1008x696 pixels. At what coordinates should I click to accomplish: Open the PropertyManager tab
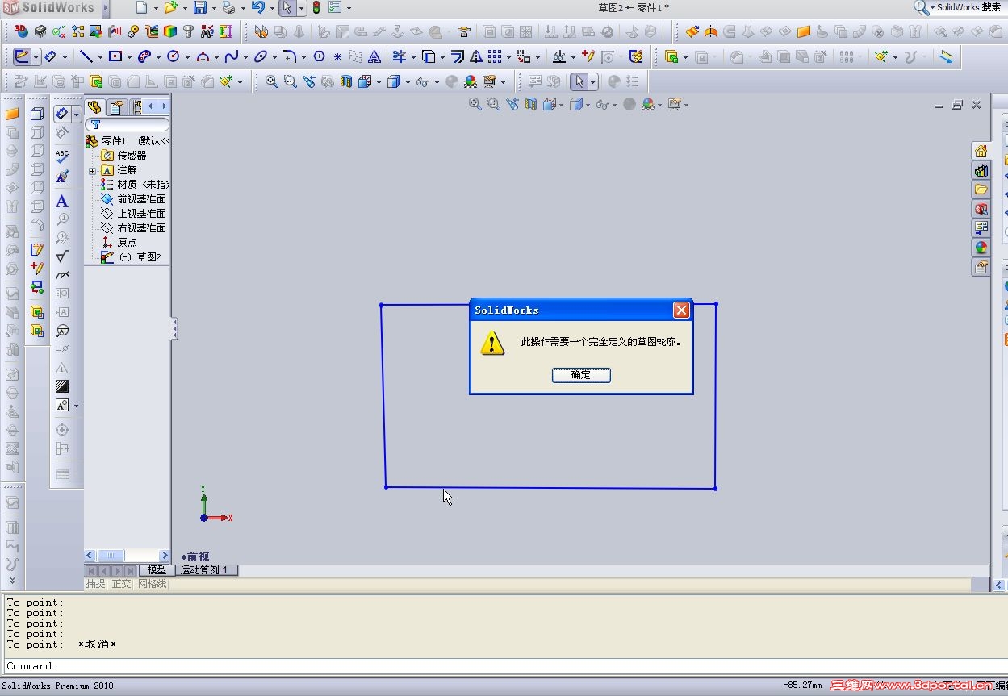(117, 107)
